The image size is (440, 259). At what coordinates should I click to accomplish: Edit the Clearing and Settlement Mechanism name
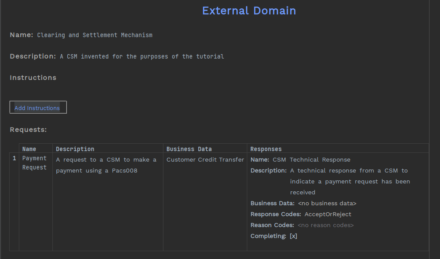click(x=94, y=35)
